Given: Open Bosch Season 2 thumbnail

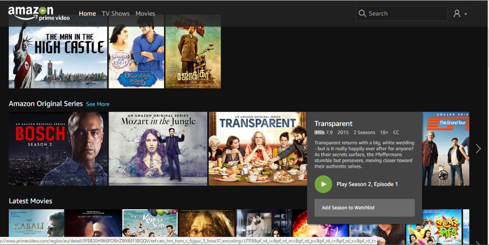Looking at the screenshot, I should (x=58, y=149).
